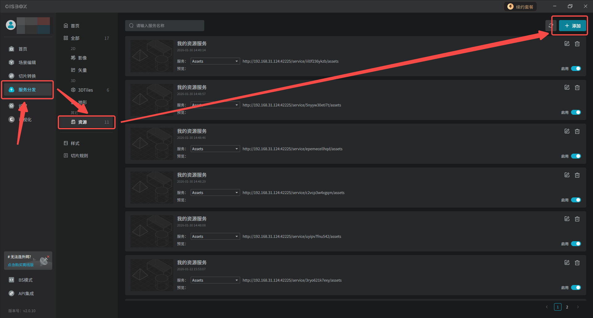The image size is (593, 318).
Task: Toggle off the third service's enable switch
Action: coord(576,156)
